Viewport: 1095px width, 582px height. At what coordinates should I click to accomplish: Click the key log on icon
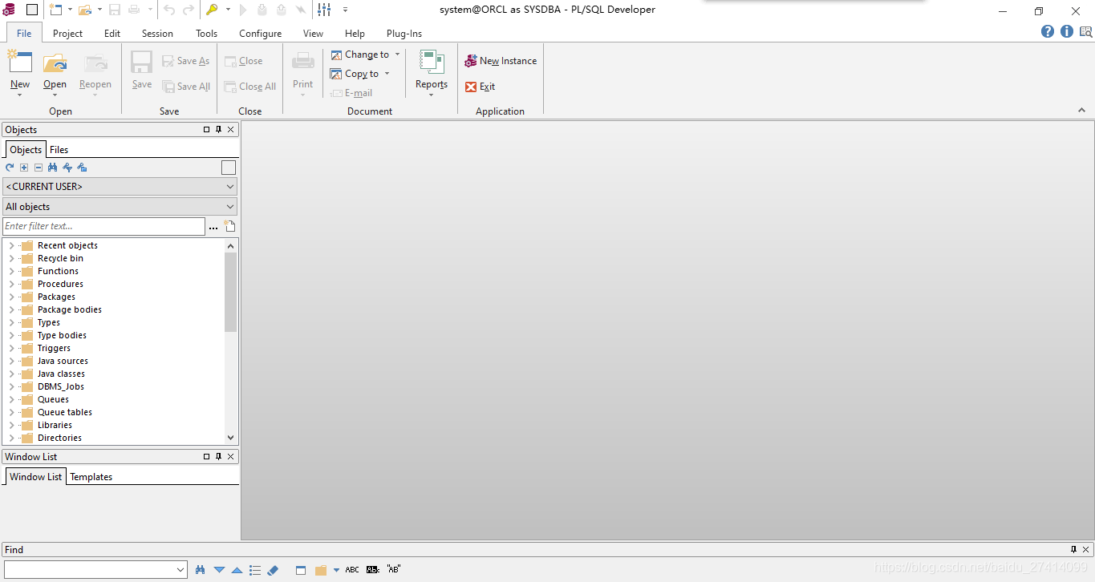coord(212,10)
